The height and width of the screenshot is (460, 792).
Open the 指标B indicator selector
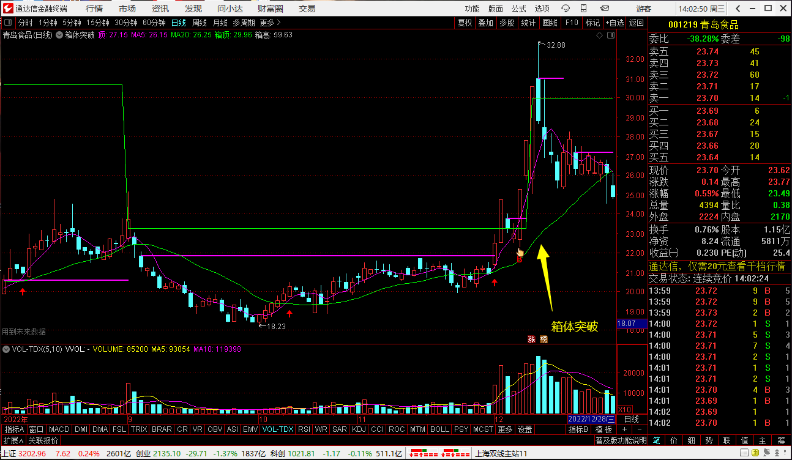point(578,429)
